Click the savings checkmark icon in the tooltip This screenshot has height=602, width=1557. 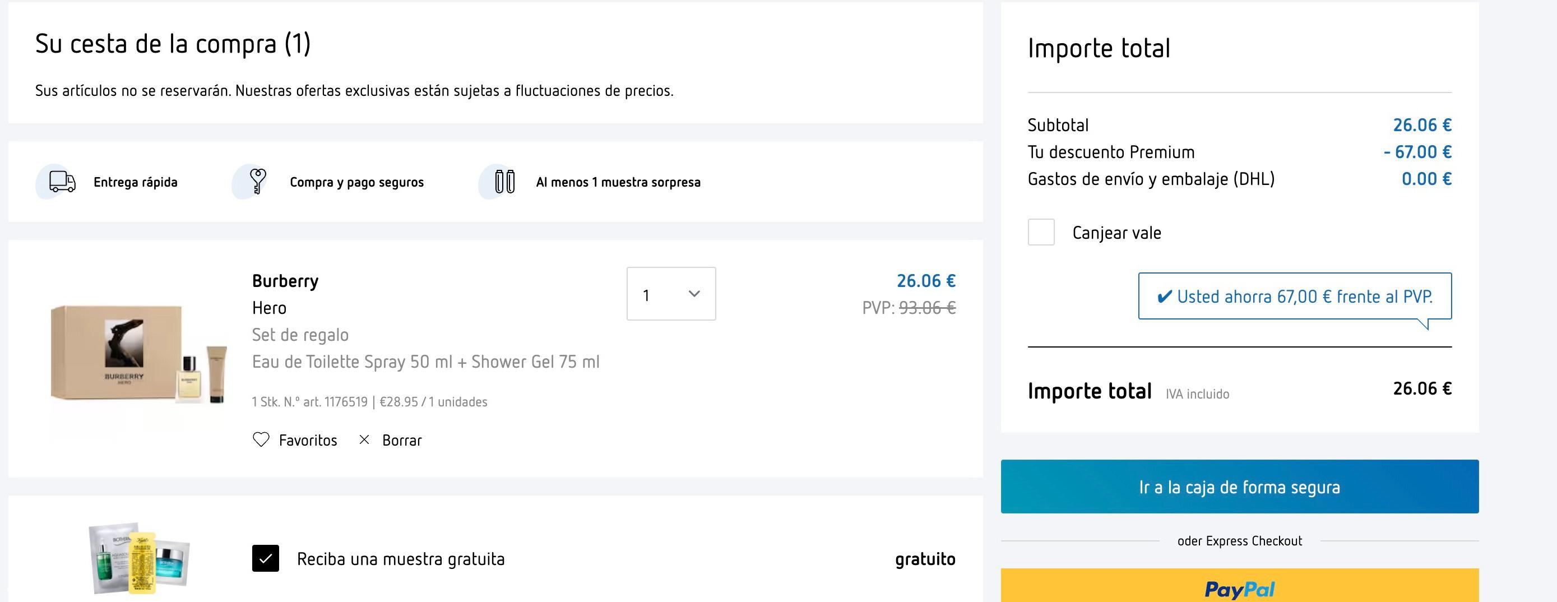1164,296
